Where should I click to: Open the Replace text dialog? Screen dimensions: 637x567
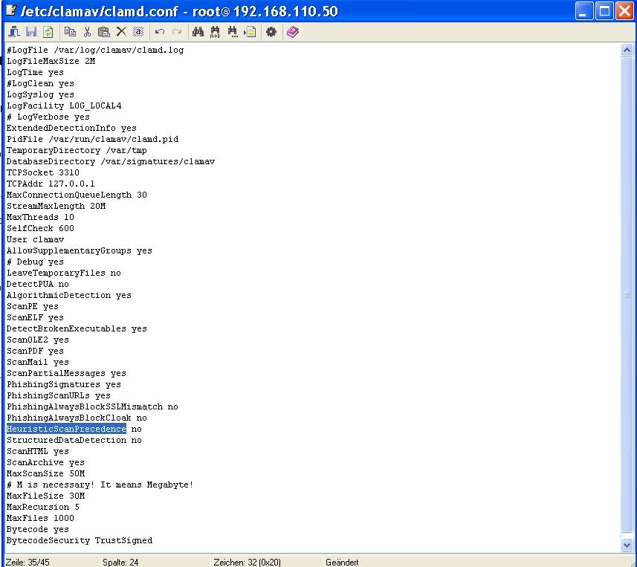point(216,32)
